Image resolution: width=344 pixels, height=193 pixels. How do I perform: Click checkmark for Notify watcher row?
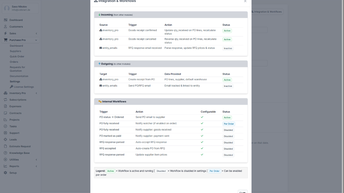click(202, 123)
